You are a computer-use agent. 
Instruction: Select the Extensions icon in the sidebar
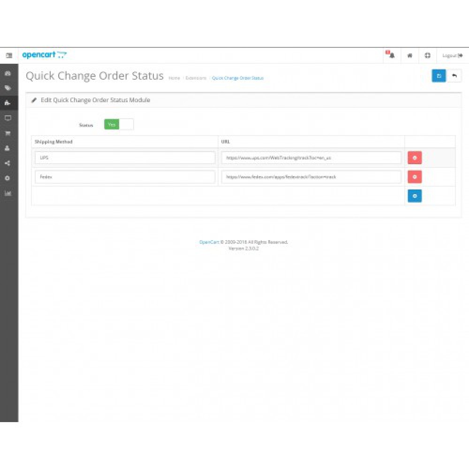8,102
